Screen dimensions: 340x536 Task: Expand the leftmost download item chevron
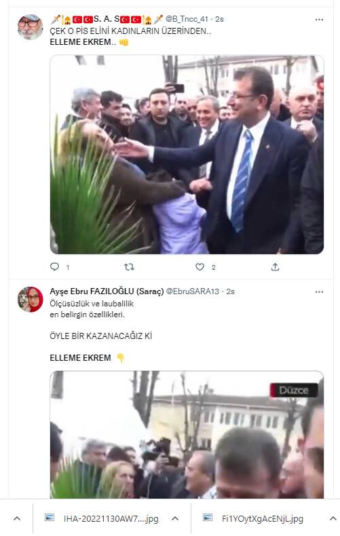(x=17, y=518)
